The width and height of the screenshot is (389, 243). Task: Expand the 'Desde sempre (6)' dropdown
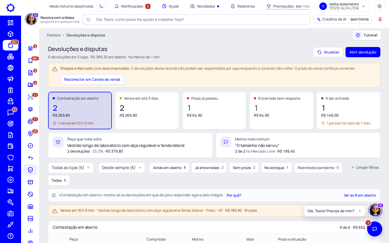tap(122, 168)
